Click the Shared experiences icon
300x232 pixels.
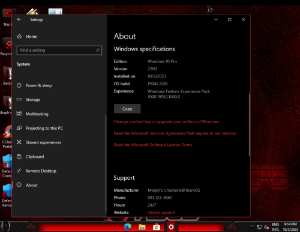coord(19,142)
